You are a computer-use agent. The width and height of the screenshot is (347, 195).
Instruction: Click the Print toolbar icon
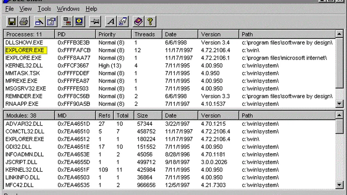tap(24, 22)
